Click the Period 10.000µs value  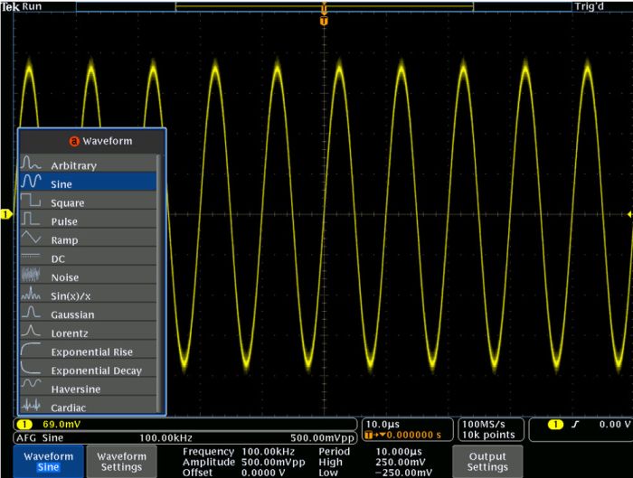(399, 452)
